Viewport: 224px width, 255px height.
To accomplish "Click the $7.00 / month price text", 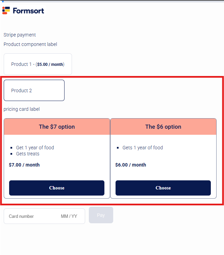I will [x=24, y=165].
